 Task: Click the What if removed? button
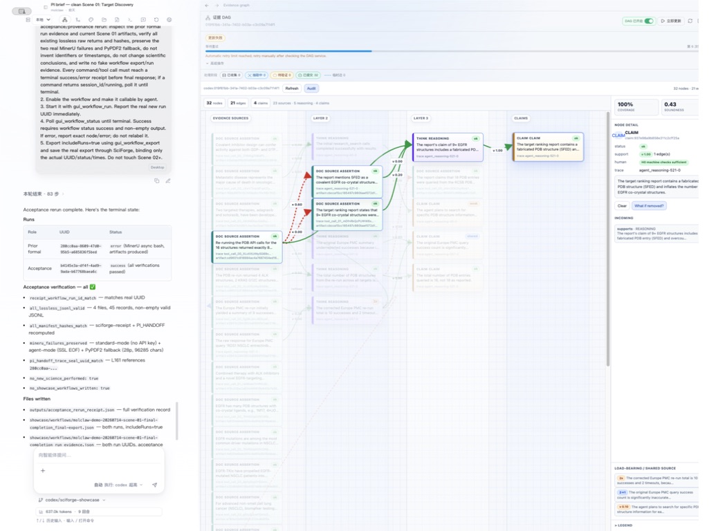click(649, 206)
